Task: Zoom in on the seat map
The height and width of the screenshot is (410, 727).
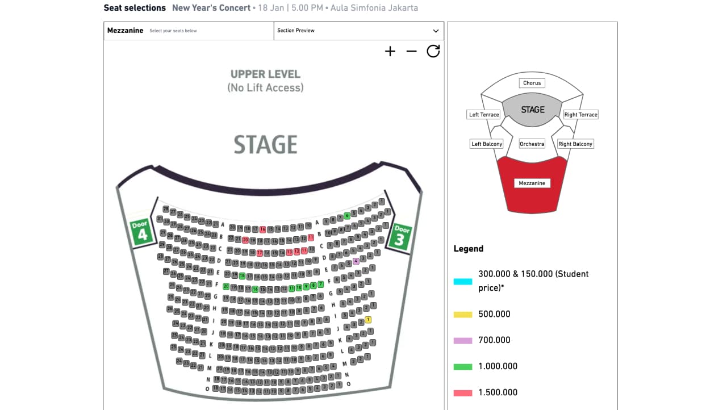Action: tap(390, 52)
